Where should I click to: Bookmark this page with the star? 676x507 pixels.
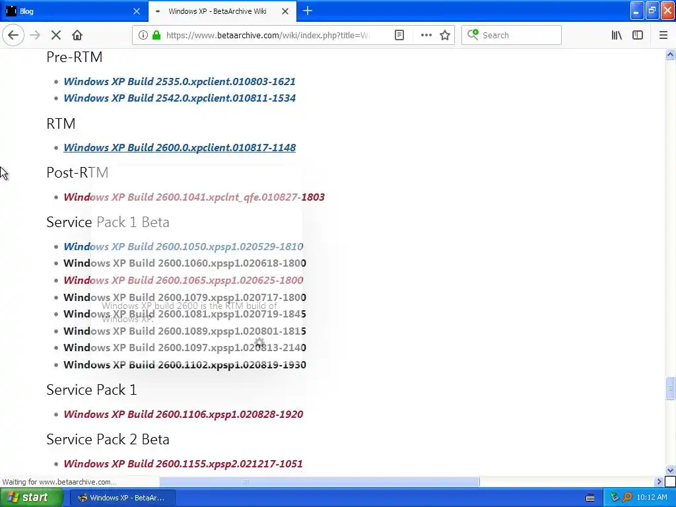[x=445, y=36]
